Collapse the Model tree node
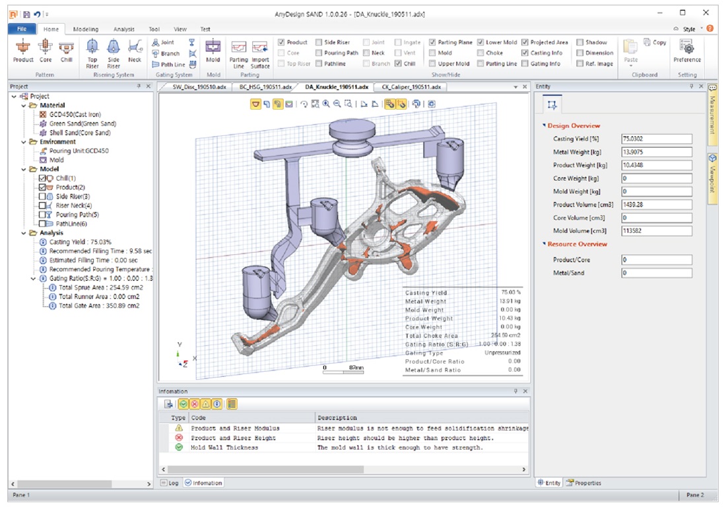This screenshot has width=724, height=509. click(24, 169)
